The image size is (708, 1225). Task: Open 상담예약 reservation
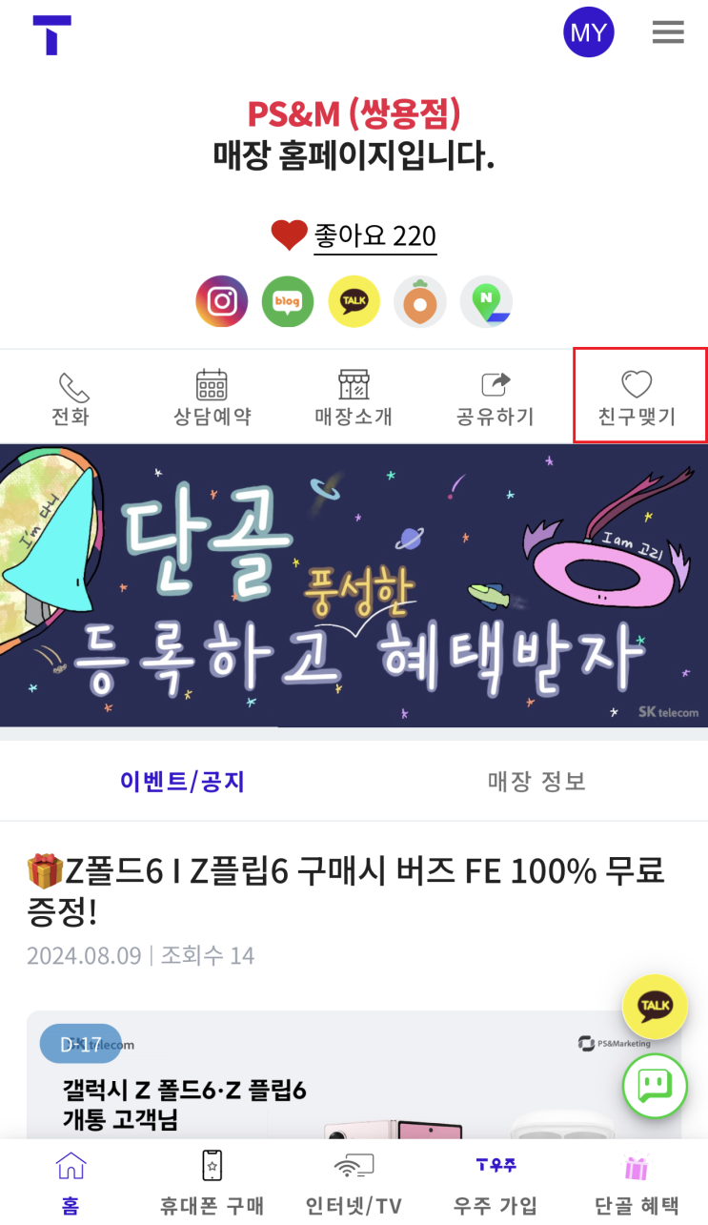click(x=212, y=398)
